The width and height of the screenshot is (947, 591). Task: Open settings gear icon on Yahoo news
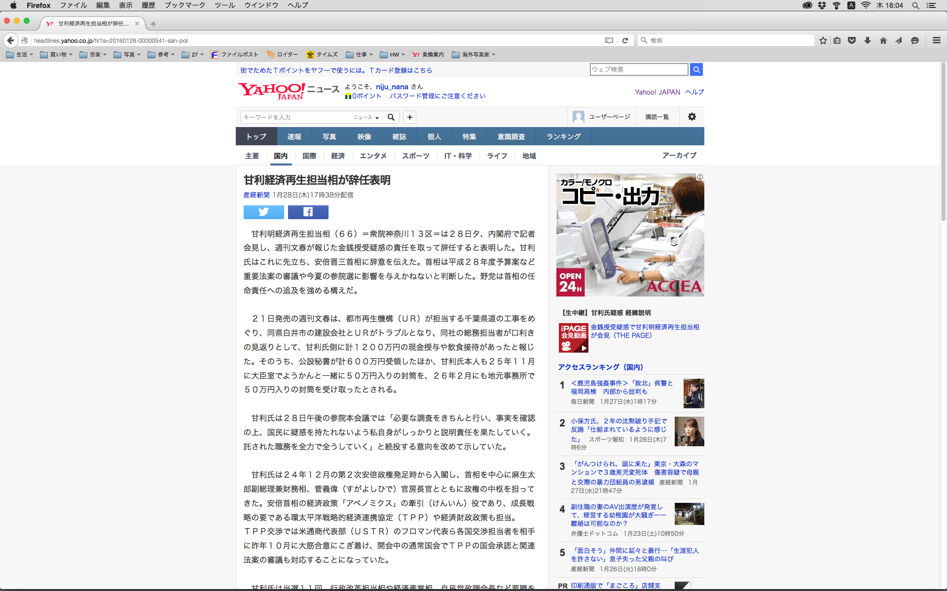pyautogui.click(x=692, y=117)
